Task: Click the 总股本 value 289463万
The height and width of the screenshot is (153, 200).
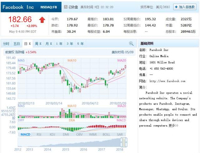Action: (x=188, y=32)
